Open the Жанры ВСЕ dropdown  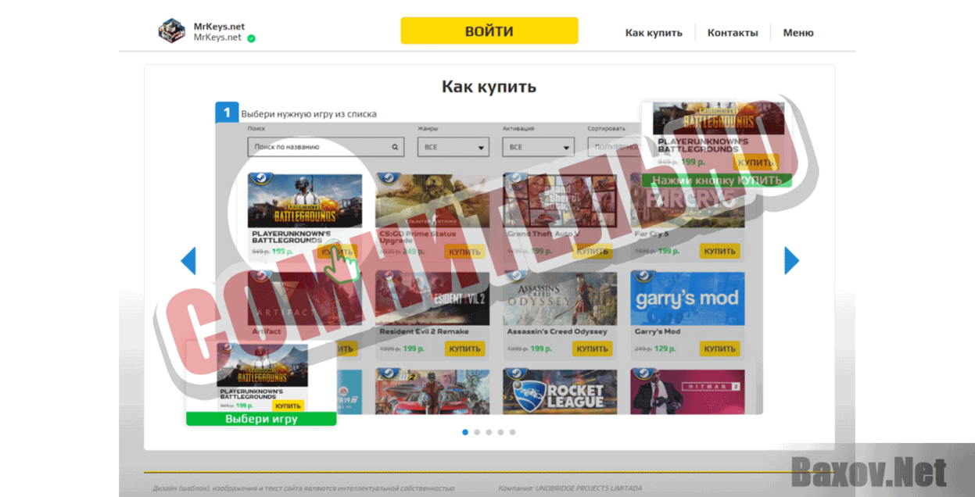(453, 147)
